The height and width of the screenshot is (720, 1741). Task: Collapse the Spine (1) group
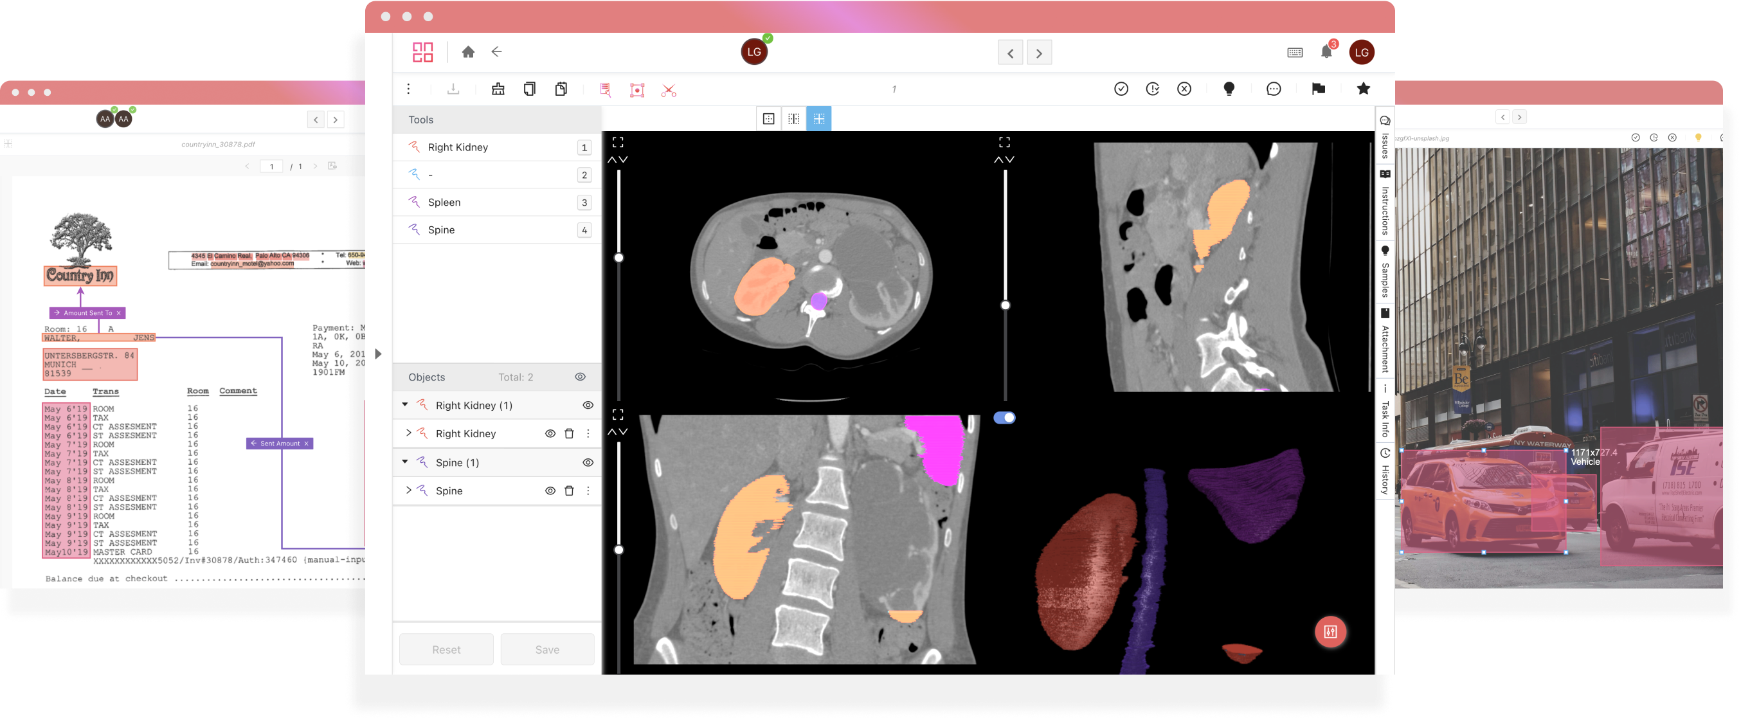[405, 462]
